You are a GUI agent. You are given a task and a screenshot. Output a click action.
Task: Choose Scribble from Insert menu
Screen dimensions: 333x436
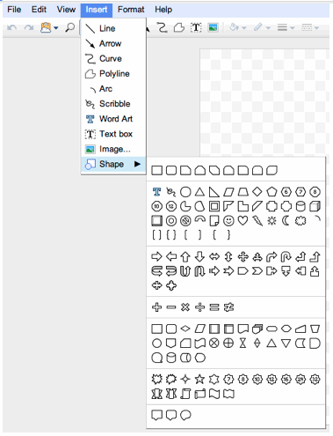[113, 104]
